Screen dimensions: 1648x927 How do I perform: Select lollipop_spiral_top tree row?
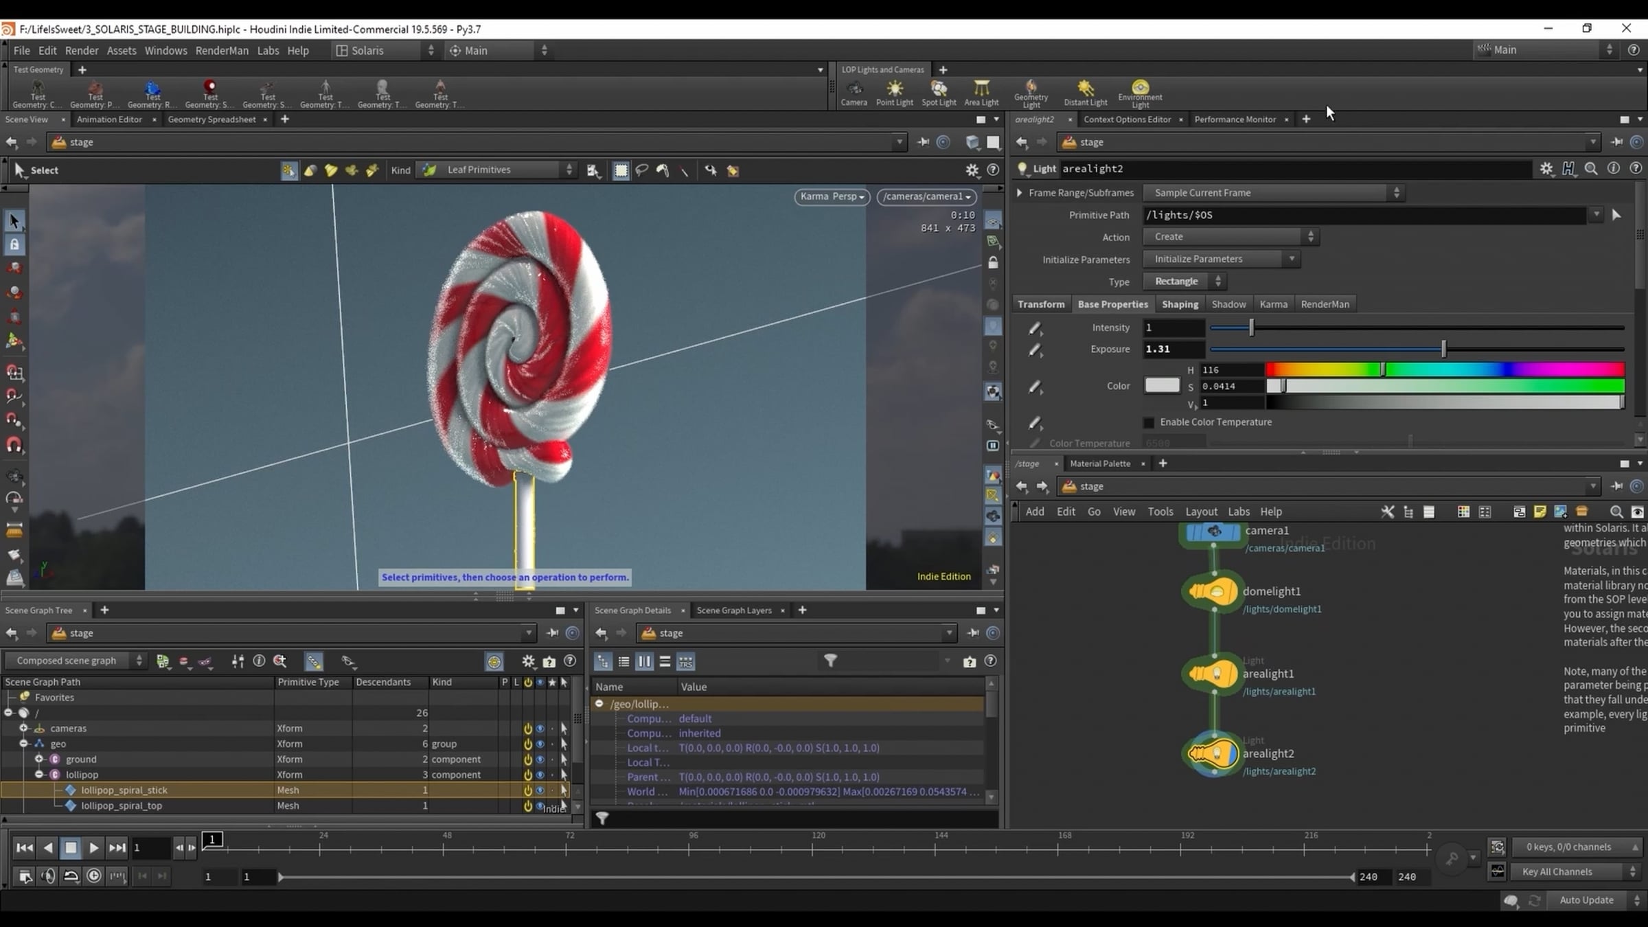coord(287,806)
